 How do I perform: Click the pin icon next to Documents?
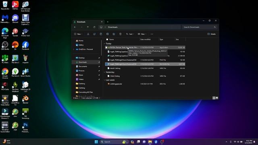(x=99, y=66)
